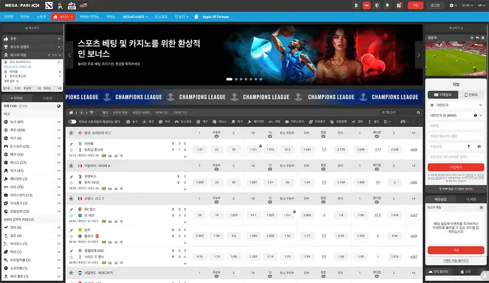Switch sidebar to 스포츠 sports mode
This screenshot has width=489, height=283.
click(x=47, y=98)
